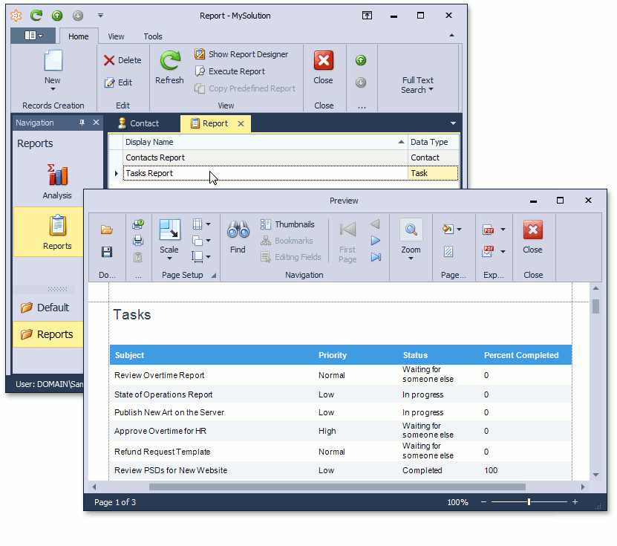Image resolution: width=617 pixels, height=546 pixels.
Task: Click the Open document folder icon in Preview
Action: 107,230
